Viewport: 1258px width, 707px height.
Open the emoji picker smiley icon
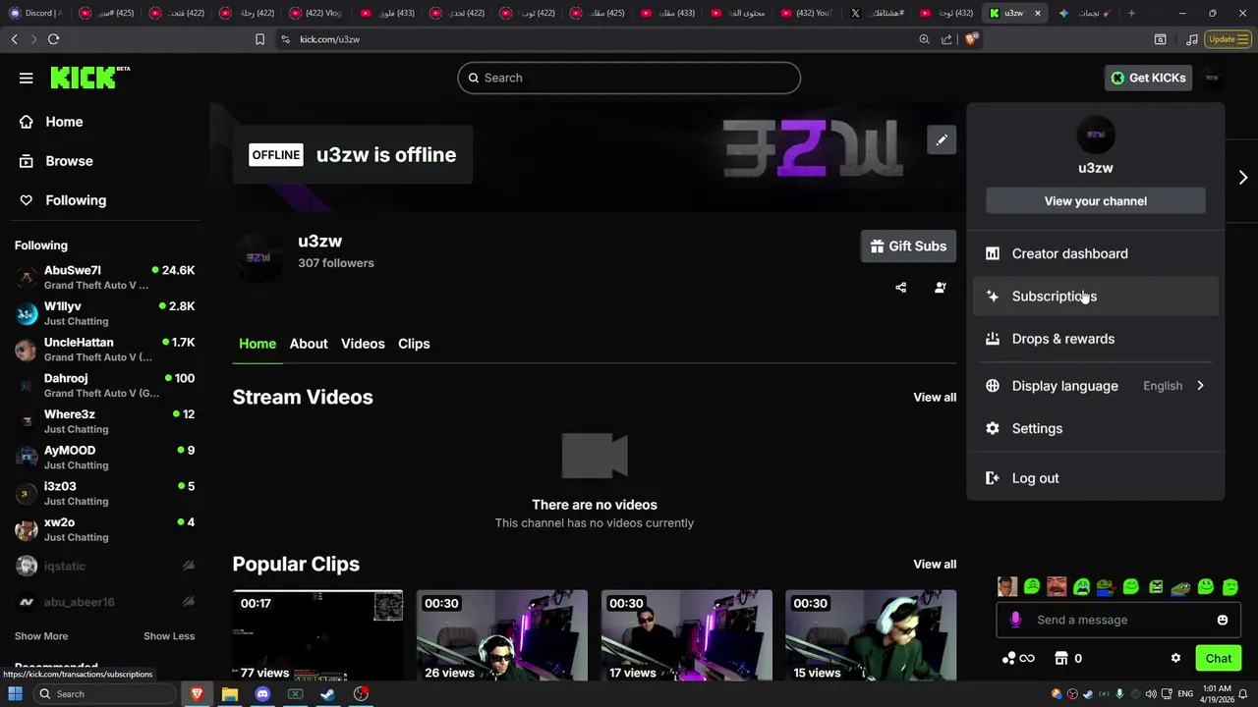pyautogui.click(x=1223, y=620)
